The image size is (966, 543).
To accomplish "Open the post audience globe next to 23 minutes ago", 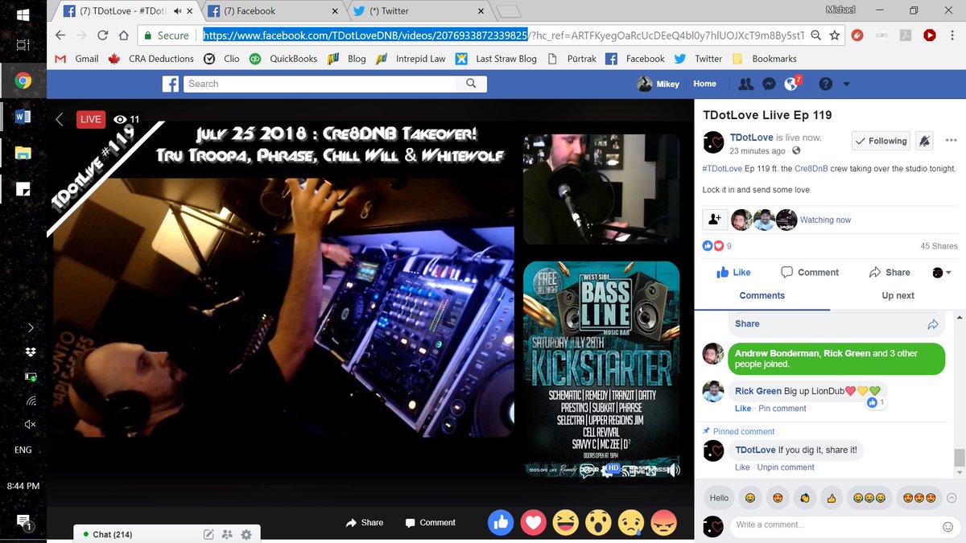I will 796,151.
